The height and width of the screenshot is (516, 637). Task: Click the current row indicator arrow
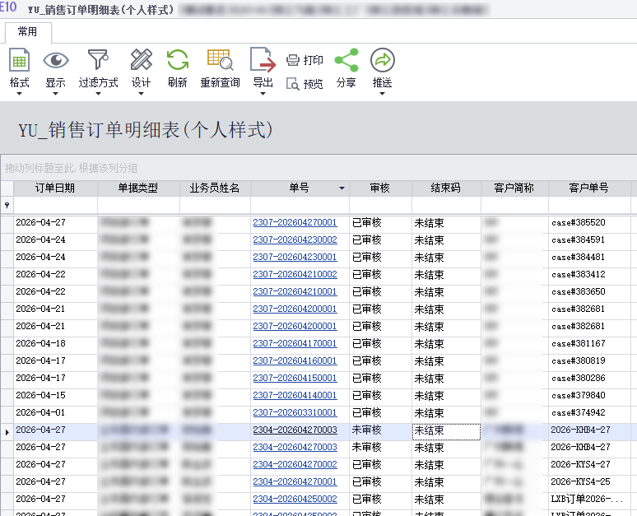pos(7,432)
